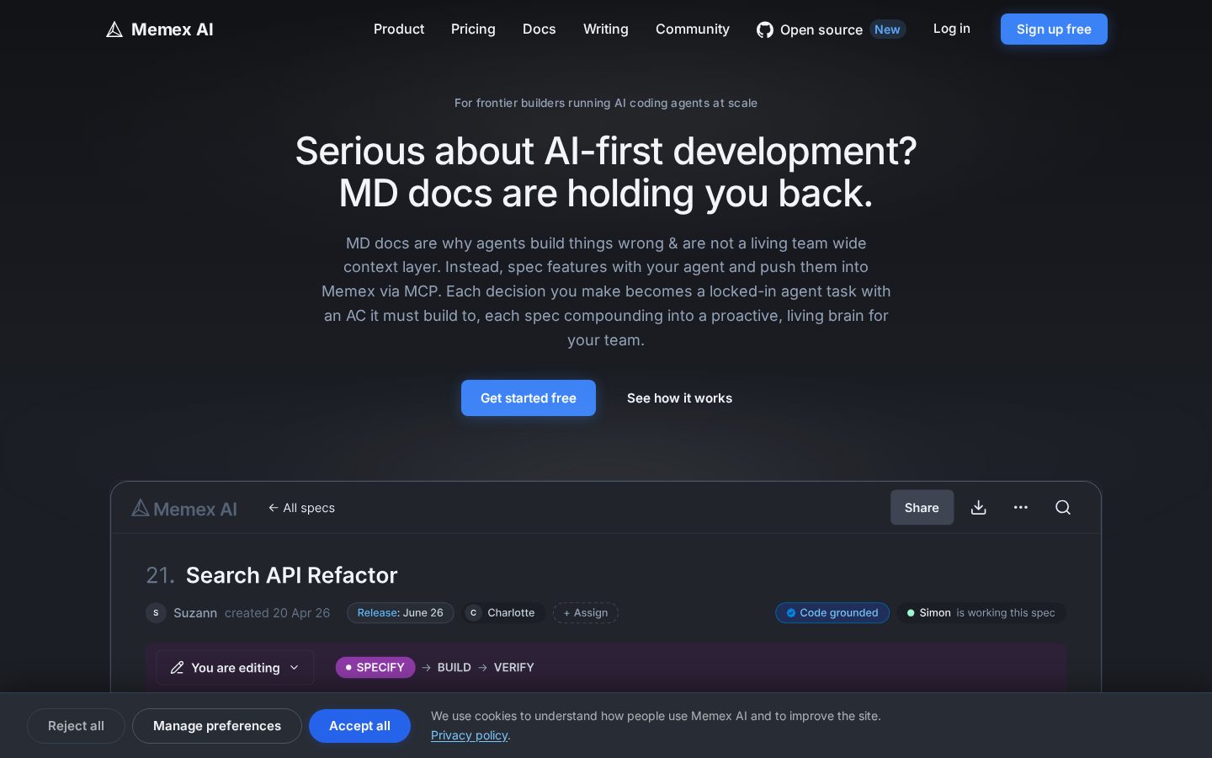Click the New badge next to Open source
Viewport: 1212px width, 758px height.
pos(887,29)
